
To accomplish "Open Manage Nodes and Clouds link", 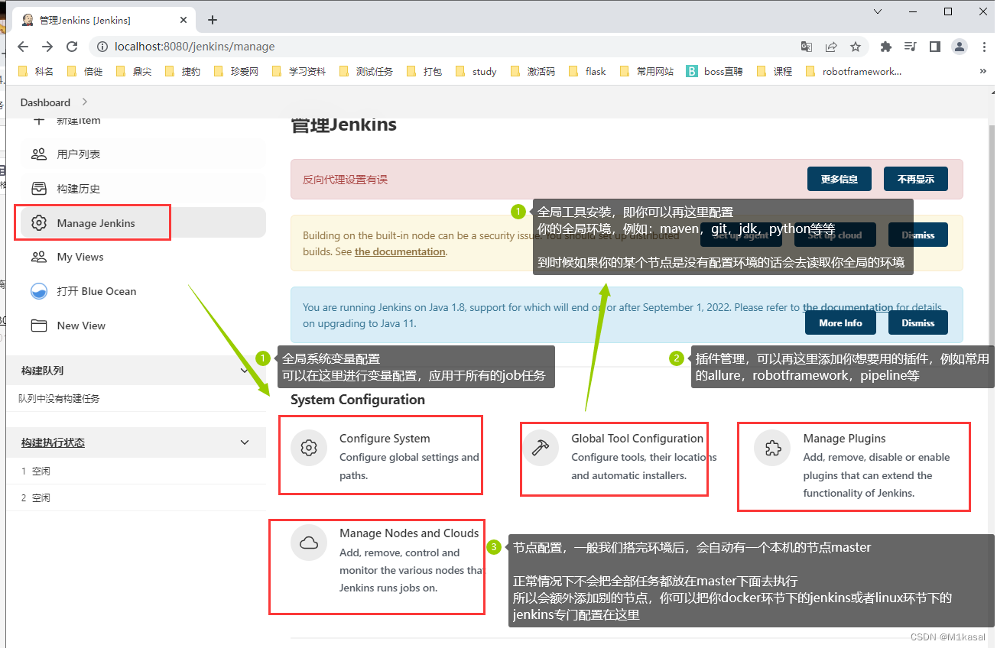I will 409,533.
